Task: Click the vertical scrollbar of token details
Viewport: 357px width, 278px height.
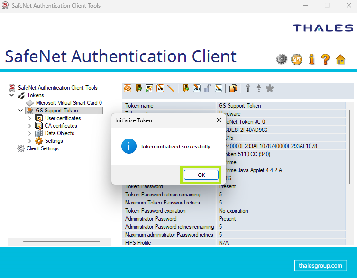Action: tap(350, 147)
